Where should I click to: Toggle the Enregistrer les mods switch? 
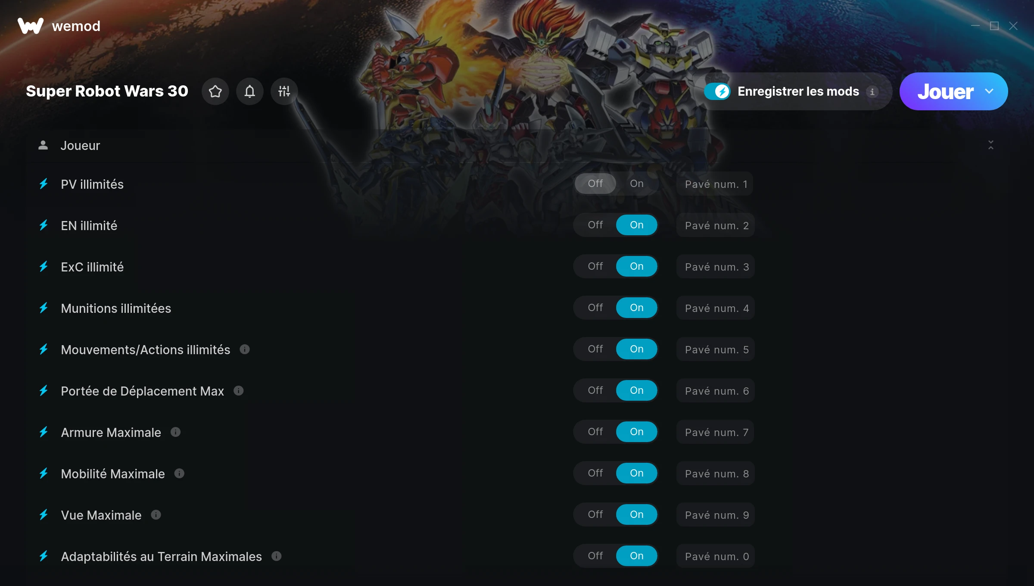point(717,91)
